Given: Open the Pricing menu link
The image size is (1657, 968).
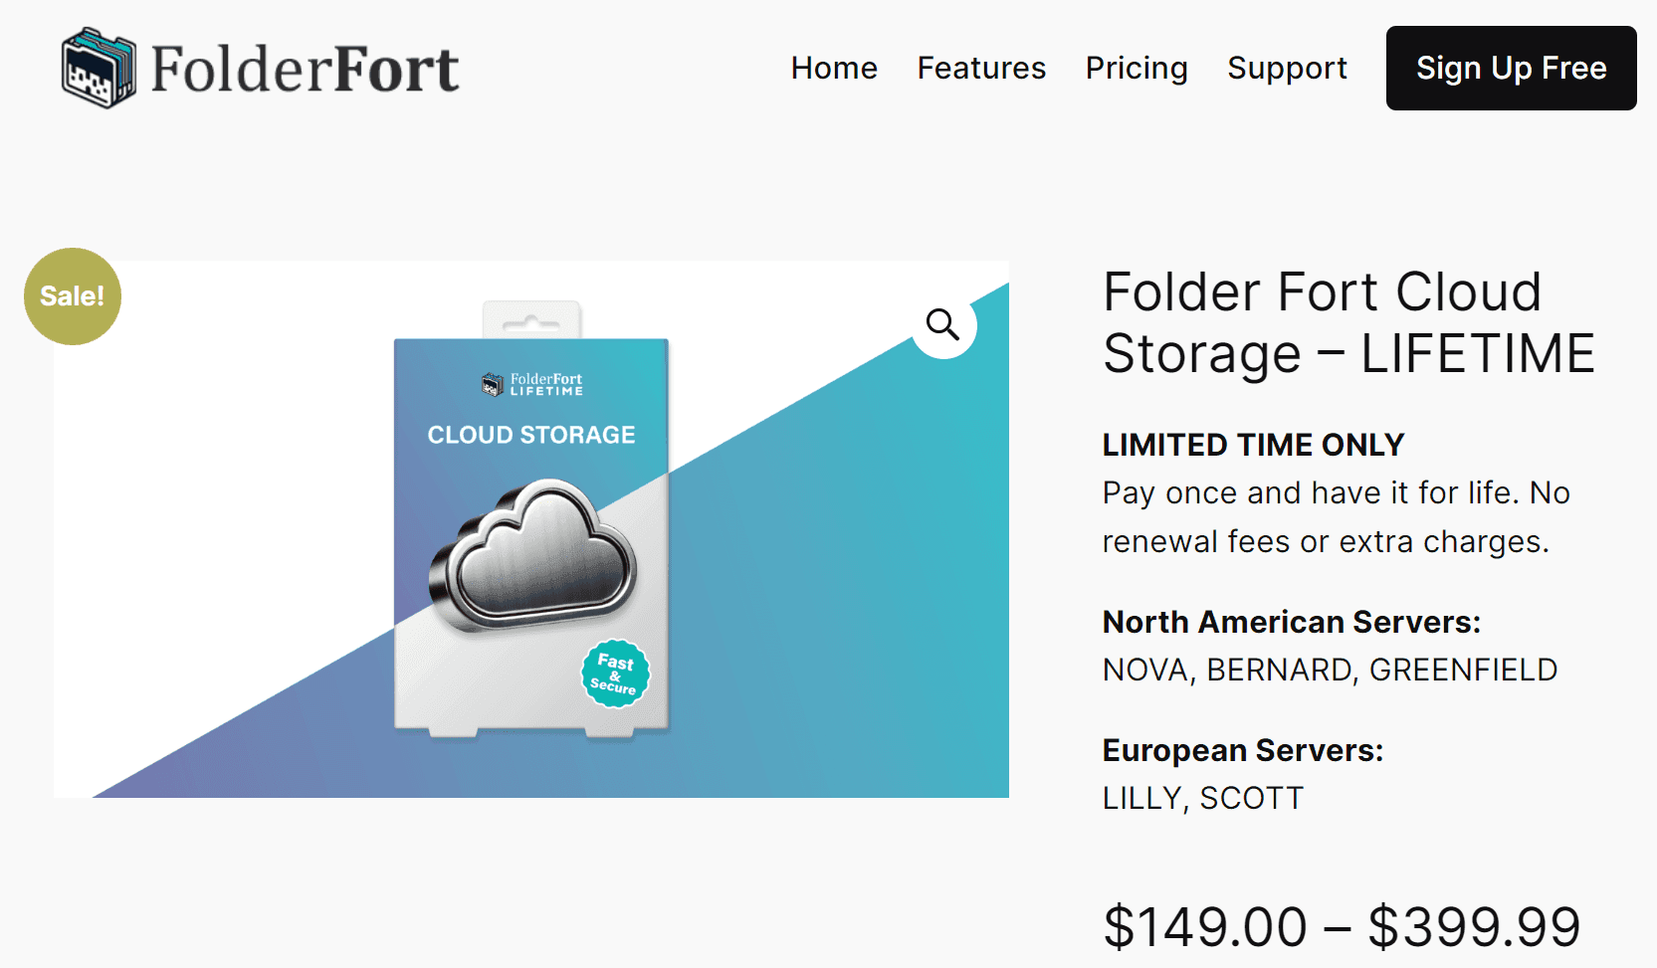Looking at the screenshot, I should [x=1137, y=68].
